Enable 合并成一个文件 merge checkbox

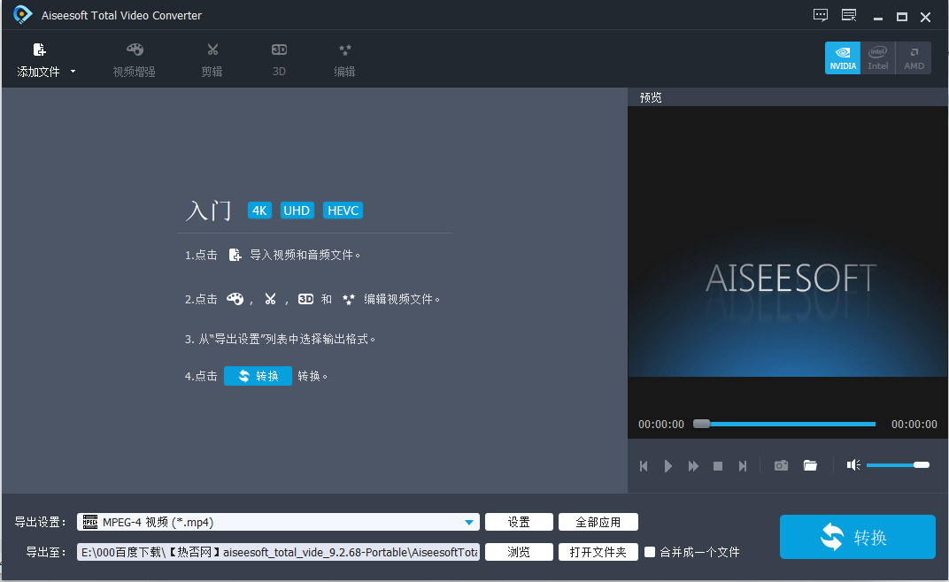click(650, 552)
